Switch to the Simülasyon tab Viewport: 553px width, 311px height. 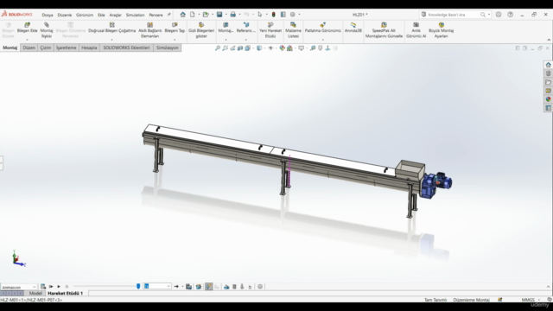click(168, 48)
